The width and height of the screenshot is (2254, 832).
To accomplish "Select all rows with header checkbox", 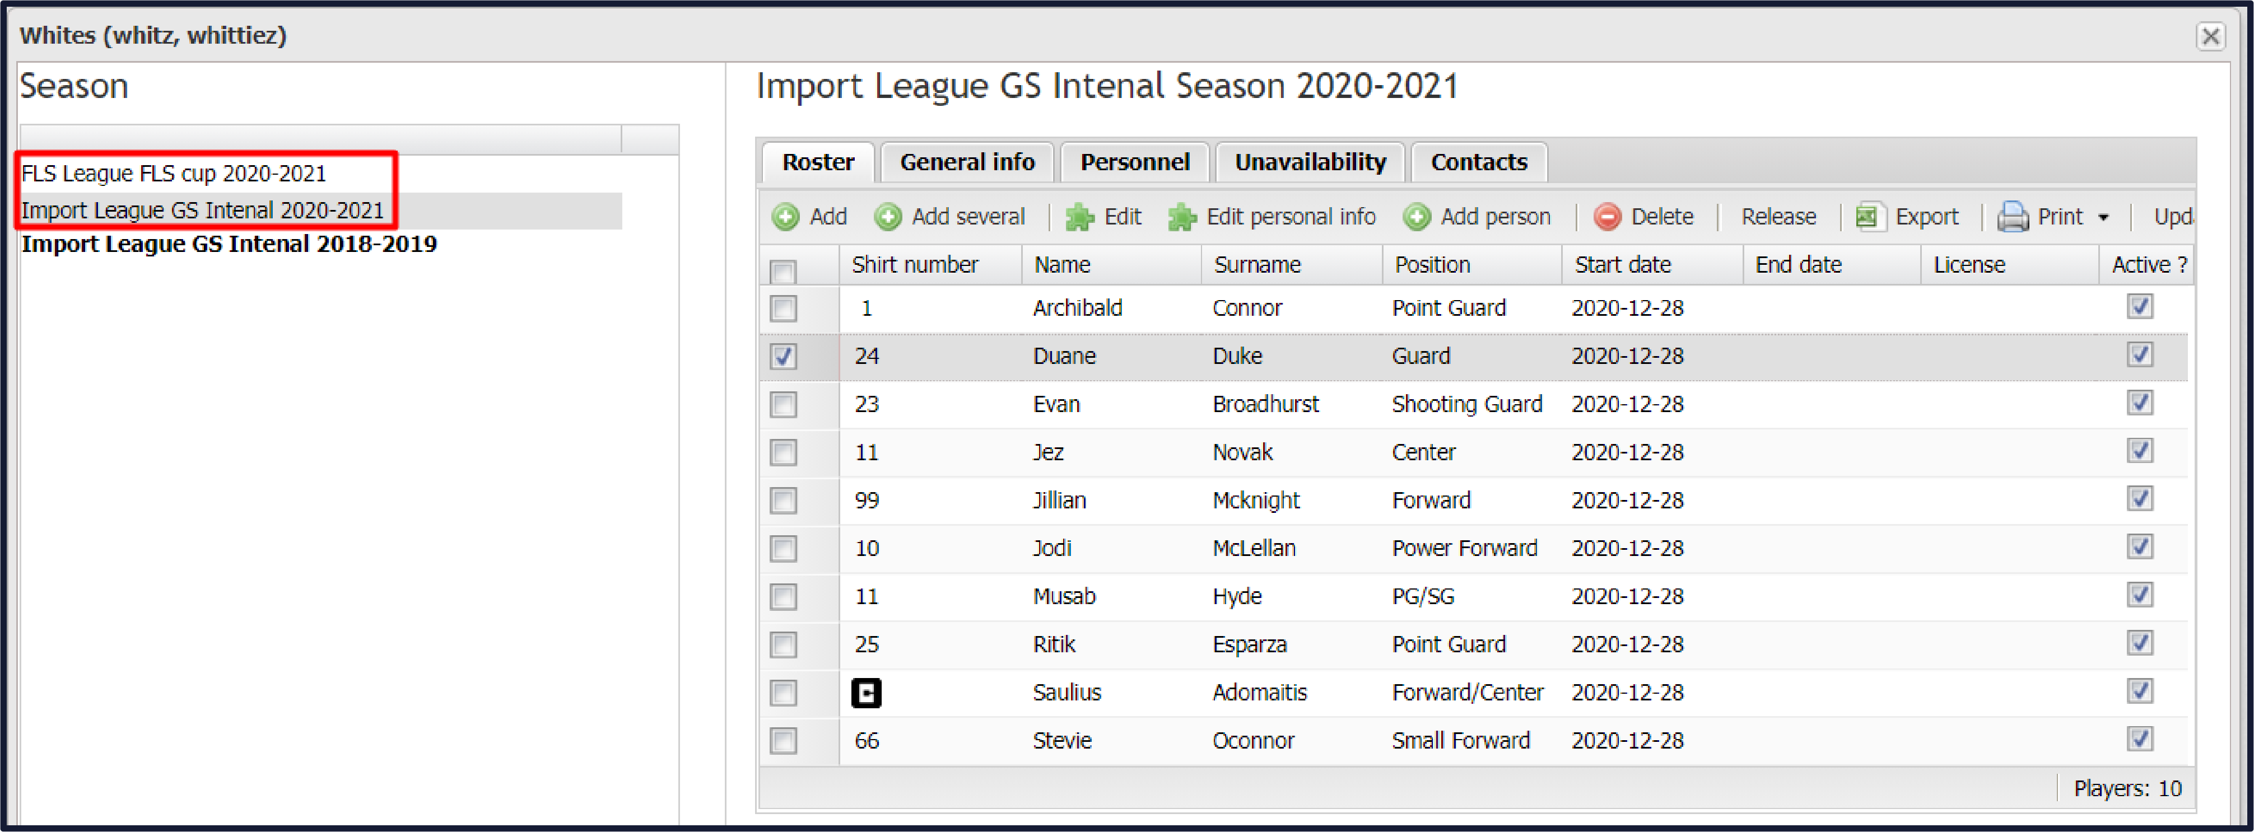I will 783,271.
